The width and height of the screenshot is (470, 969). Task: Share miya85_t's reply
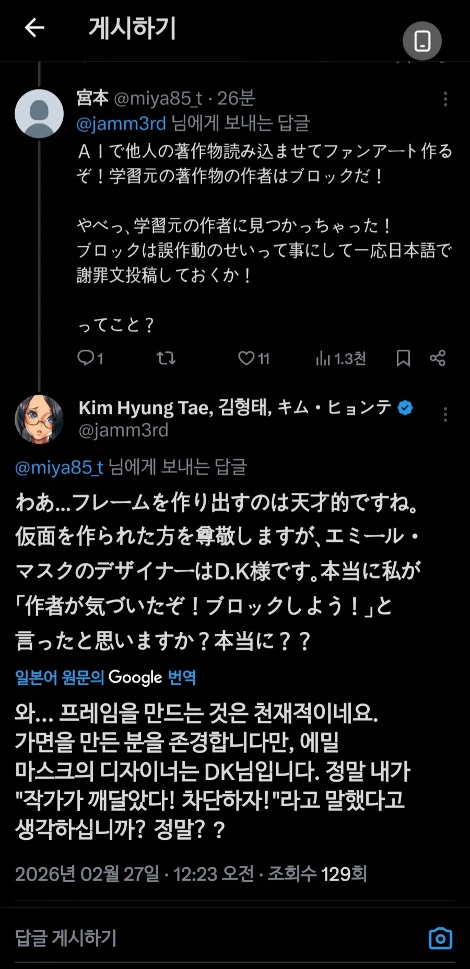point(438,359)
